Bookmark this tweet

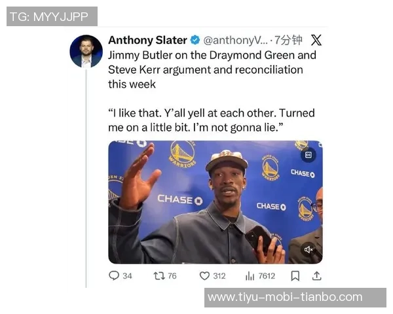[295, 276]
